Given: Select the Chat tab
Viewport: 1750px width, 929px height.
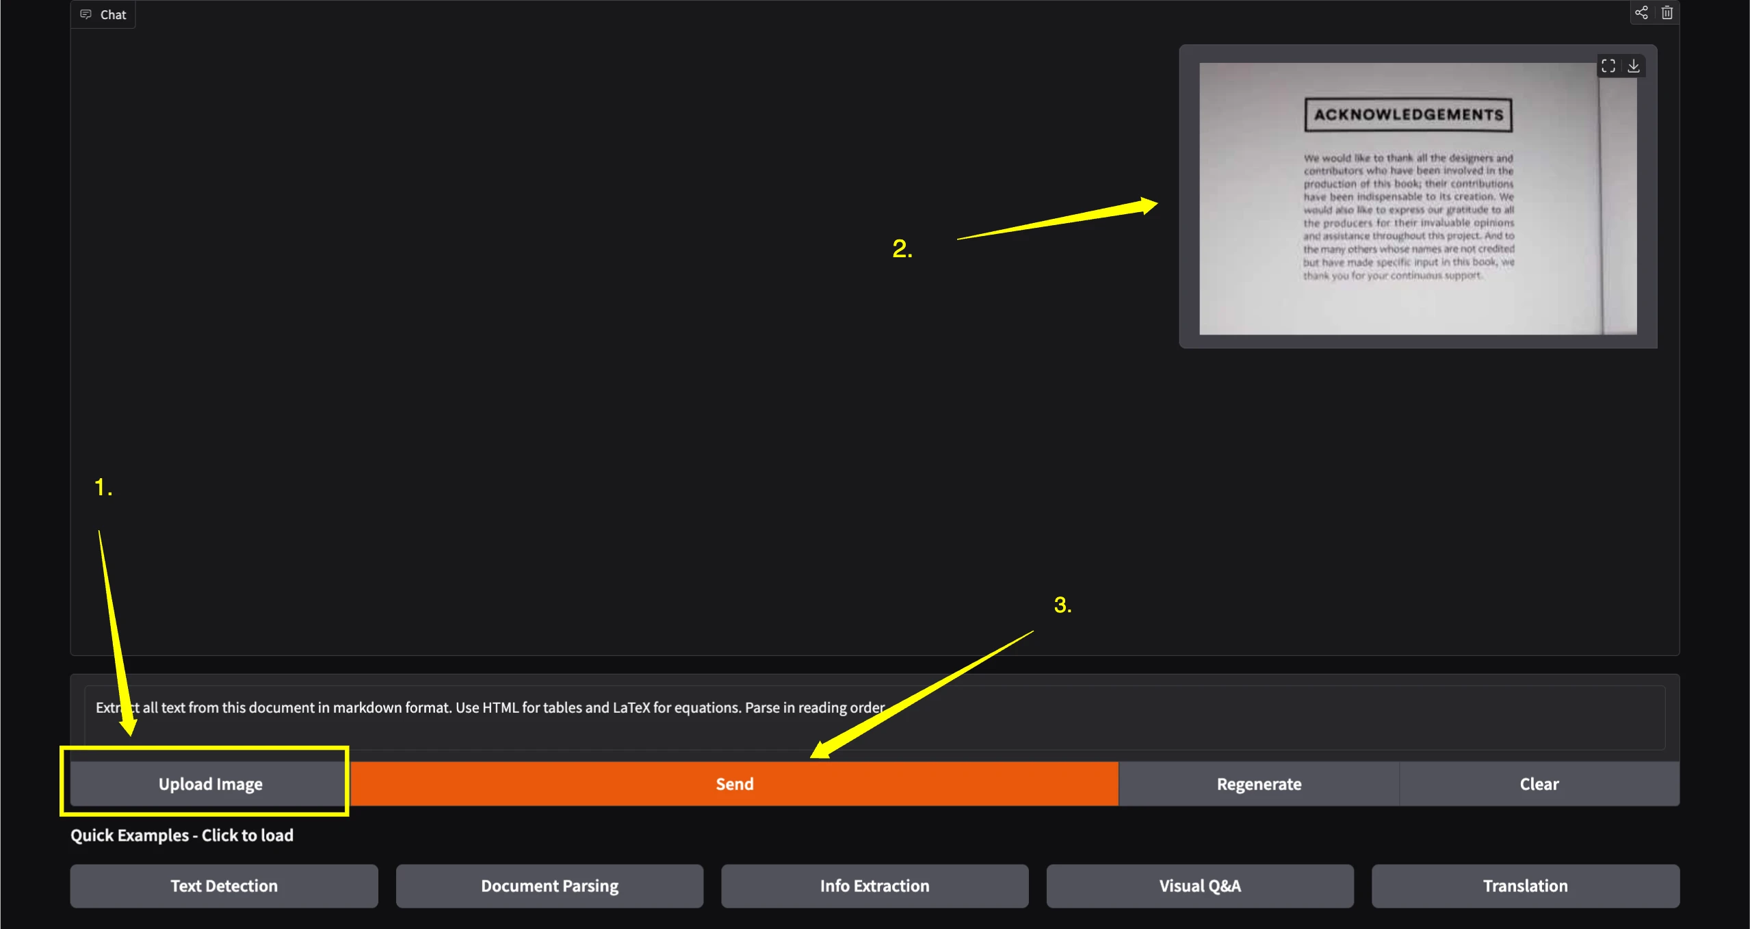Looking at the screenshot, I should [x=112, y=14].
